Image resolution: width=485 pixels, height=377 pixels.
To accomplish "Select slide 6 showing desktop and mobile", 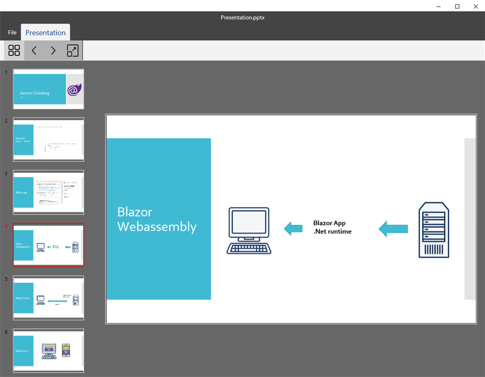I will tap(48, 351).
